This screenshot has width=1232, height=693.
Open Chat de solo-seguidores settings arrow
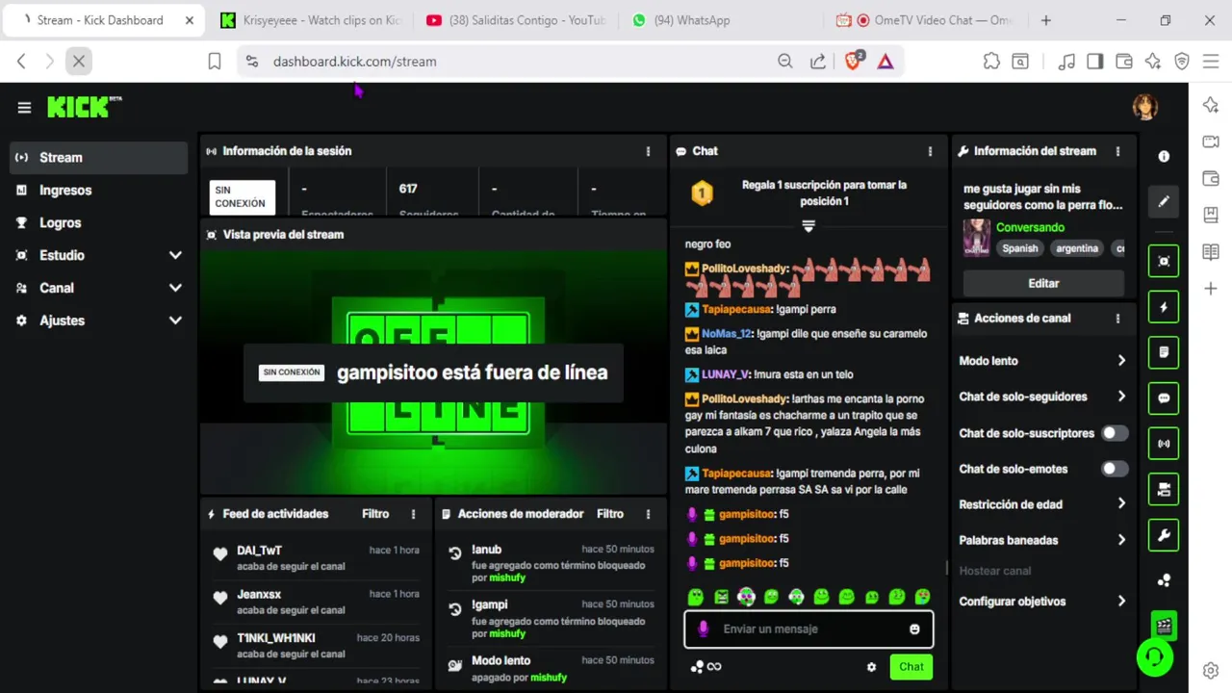pos(1121,397)
